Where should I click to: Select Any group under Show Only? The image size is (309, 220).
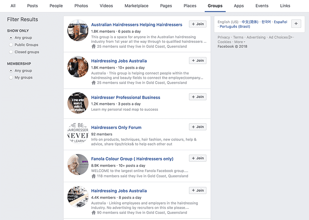click(11, 37)
